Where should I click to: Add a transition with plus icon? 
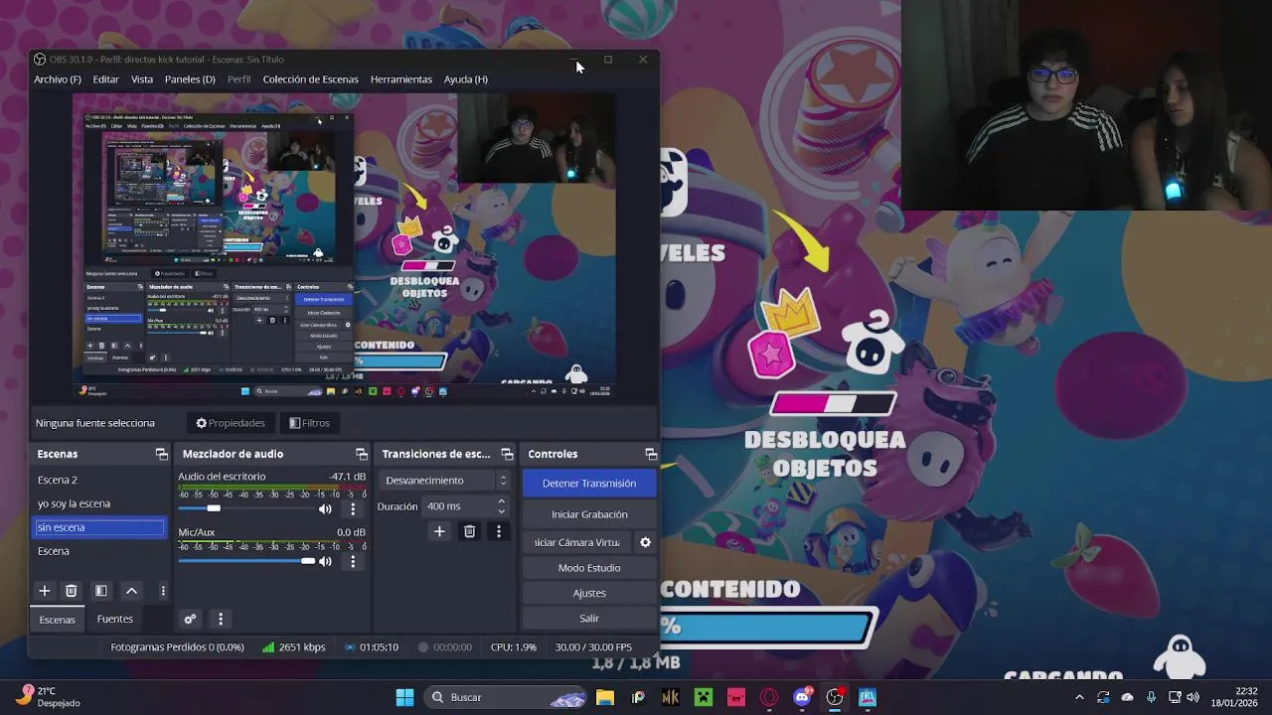439,531
